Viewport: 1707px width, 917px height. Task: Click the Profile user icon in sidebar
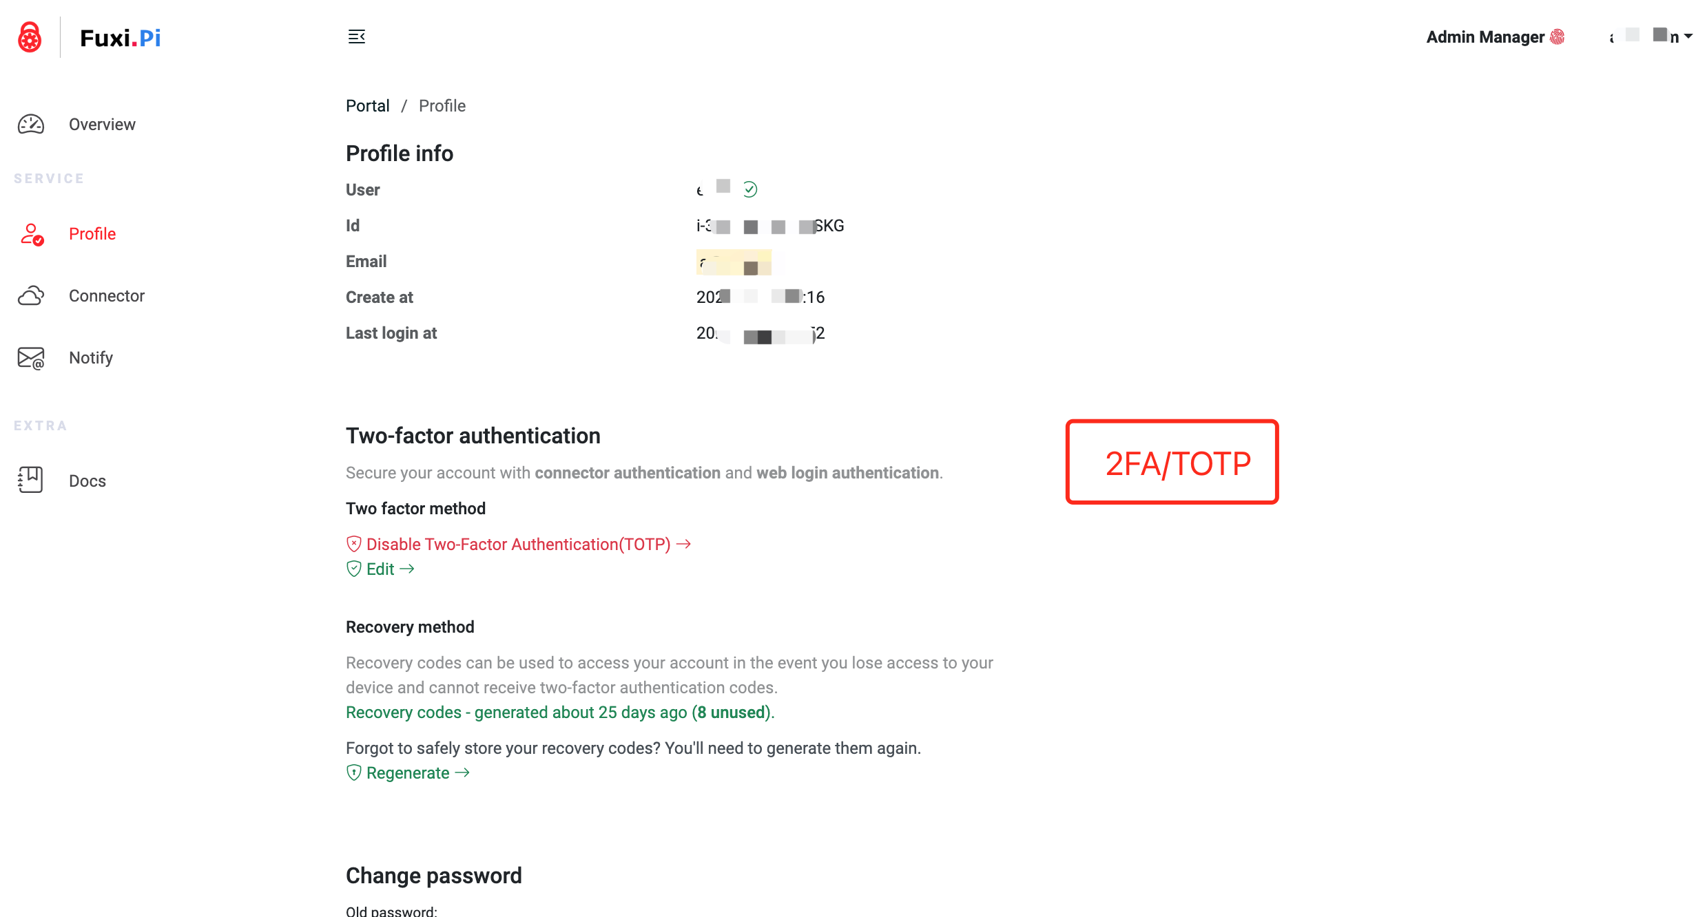click(x=32, y=234)
